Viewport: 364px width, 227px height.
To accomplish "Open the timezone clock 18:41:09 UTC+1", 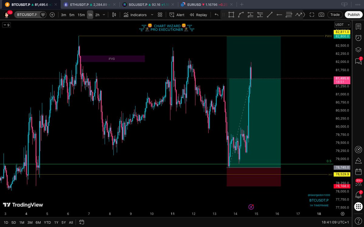I will [x=335, y=222].
